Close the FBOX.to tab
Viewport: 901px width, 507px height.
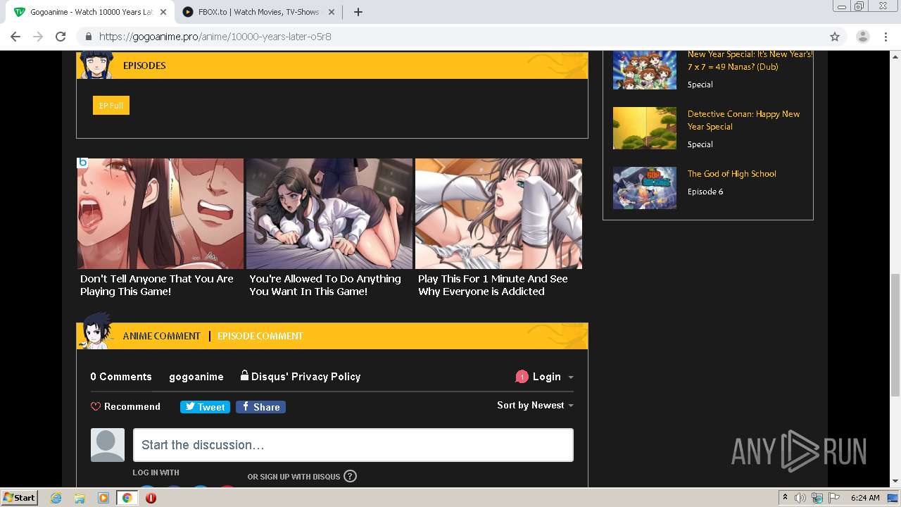coord(332,12)
